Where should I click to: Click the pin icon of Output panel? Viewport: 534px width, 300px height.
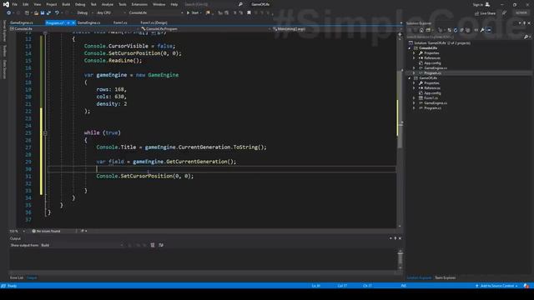point(395,238)
